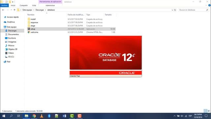Open the taskbar clock and date
211x119 pixels.
[198, 116]
